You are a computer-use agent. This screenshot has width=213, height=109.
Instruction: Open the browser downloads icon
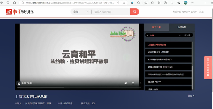tap(172, 3)
